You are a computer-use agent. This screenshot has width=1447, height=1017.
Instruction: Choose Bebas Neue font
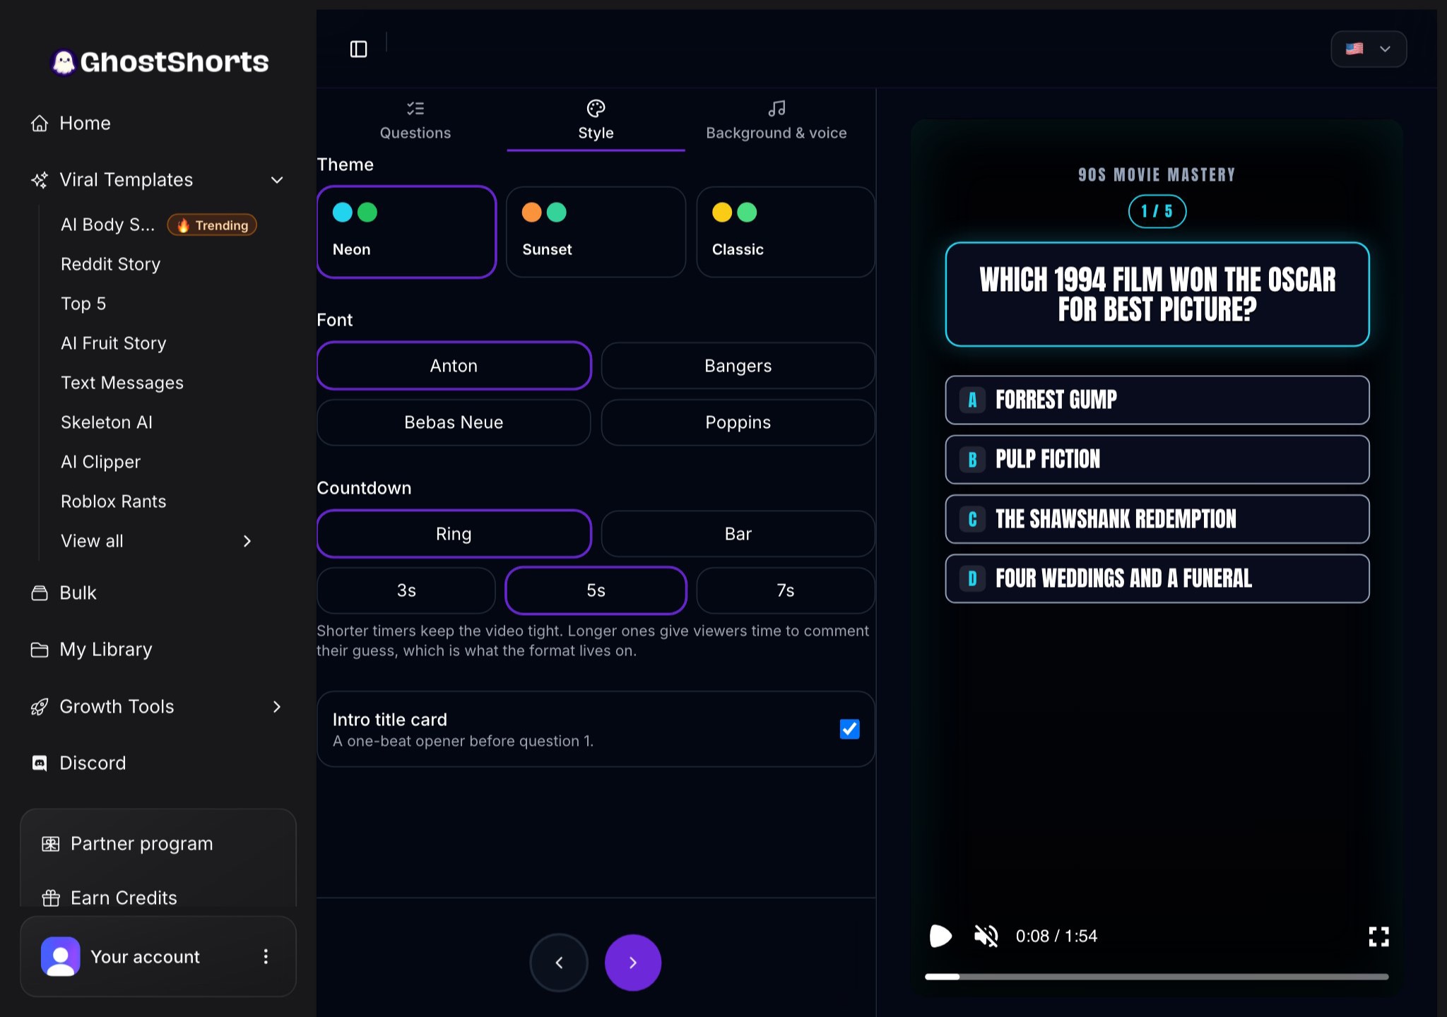coord(454,422)
